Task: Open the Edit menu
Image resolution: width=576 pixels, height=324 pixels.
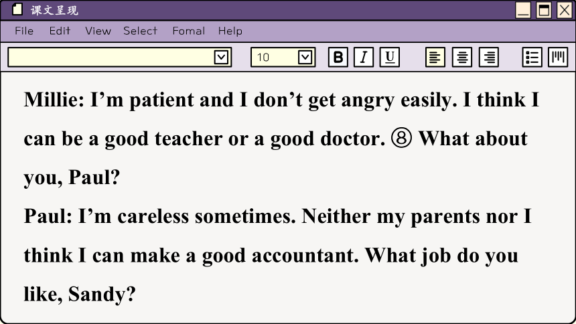Action: [60, 31]
